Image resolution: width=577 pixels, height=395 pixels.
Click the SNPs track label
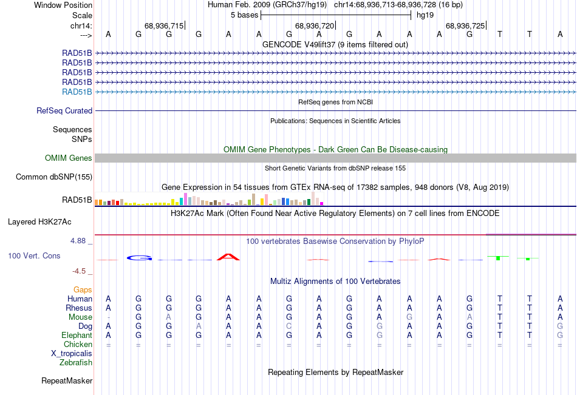tap(82, 139)
